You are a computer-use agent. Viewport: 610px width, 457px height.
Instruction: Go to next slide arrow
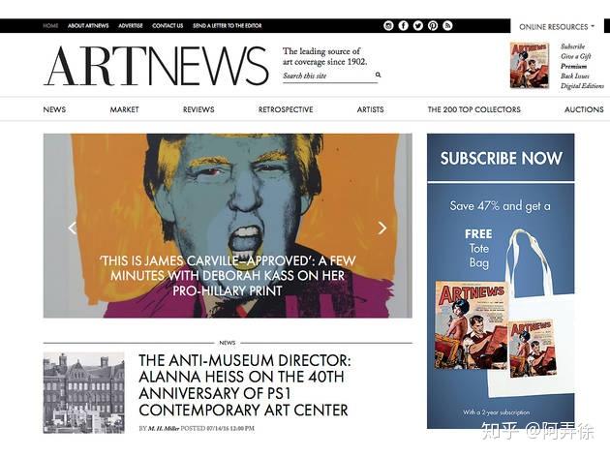pyautogui.click(x=382, y=228)
